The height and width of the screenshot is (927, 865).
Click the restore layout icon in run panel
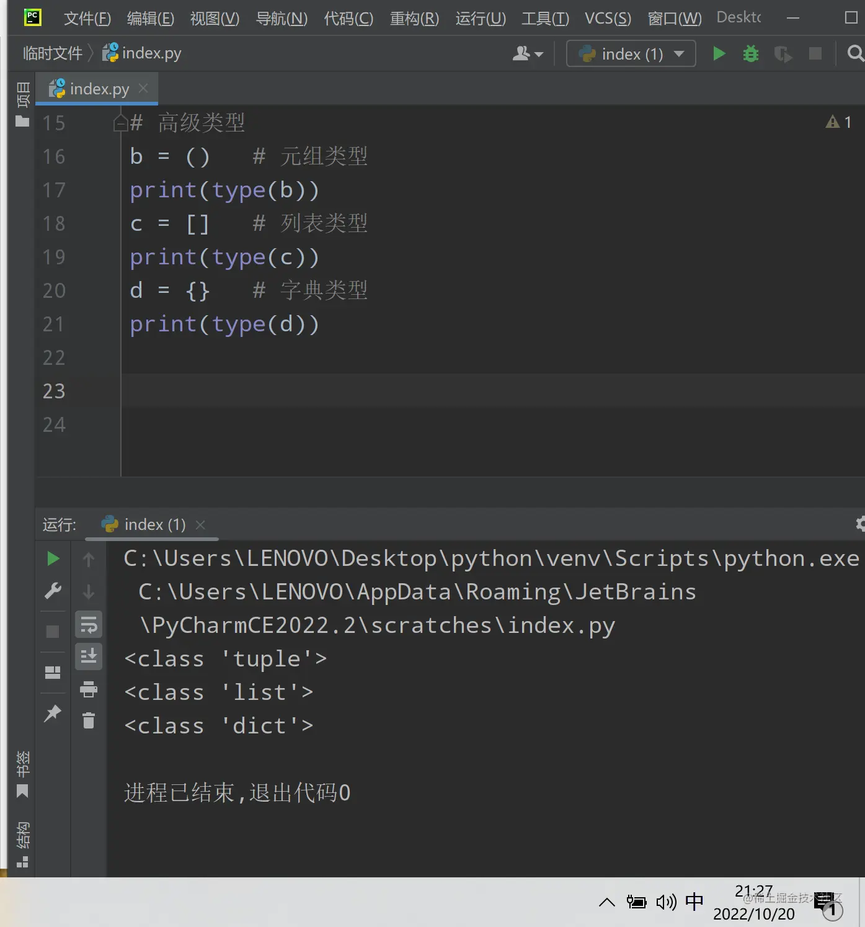tap(53, 673)
